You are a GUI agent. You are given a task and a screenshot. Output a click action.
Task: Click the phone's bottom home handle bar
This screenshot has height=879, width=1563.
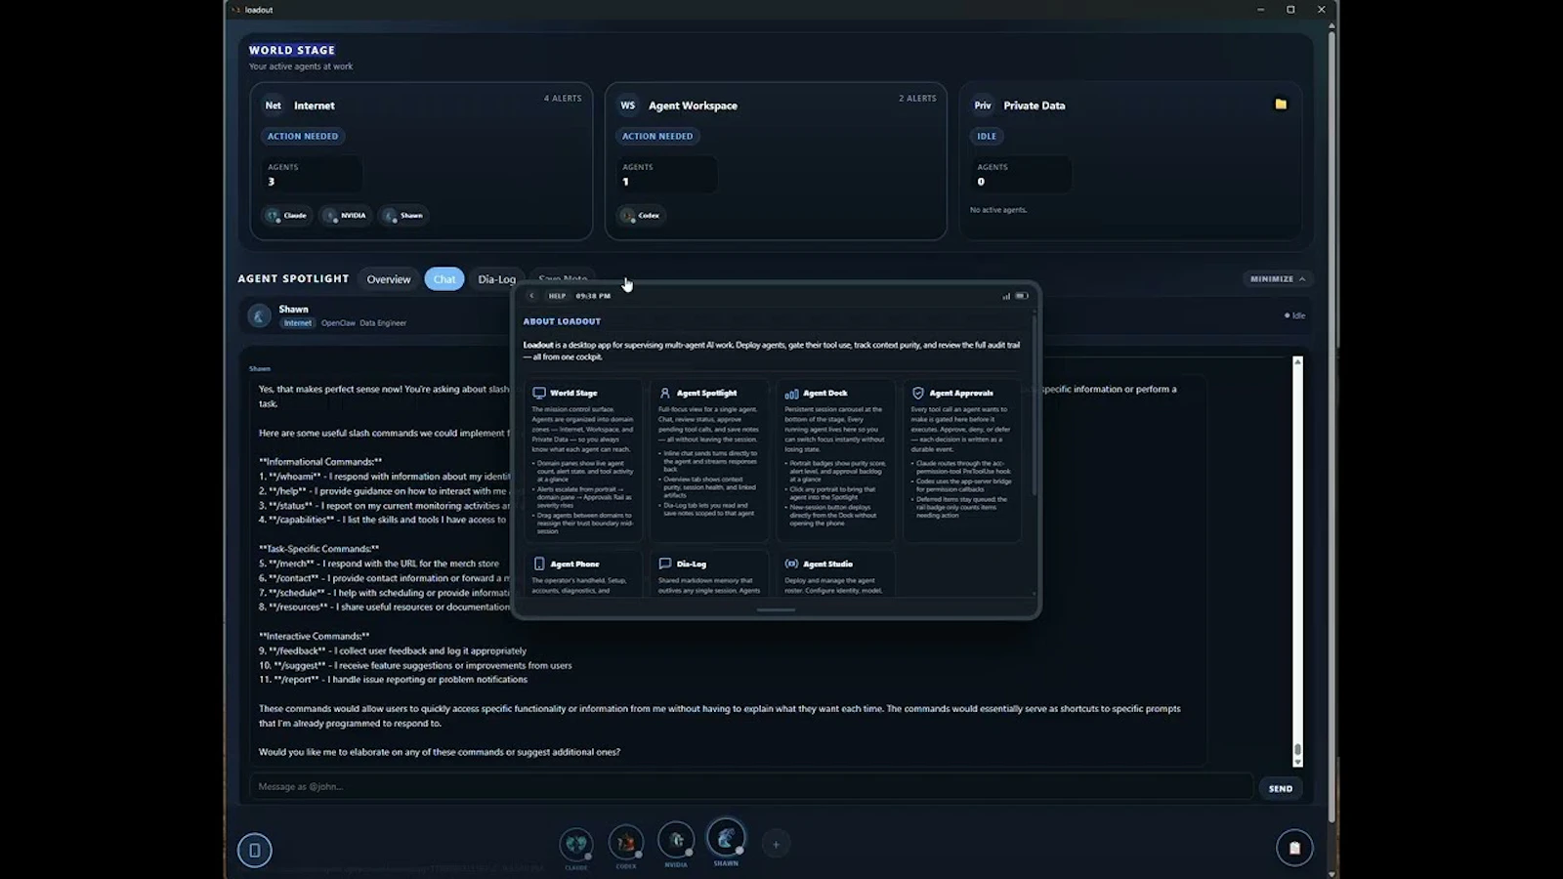click(776, 609)
